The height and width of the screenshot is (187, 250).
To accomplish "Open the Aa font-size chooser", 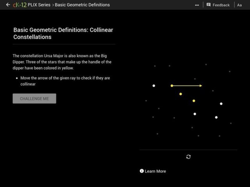I will (239, 5).
